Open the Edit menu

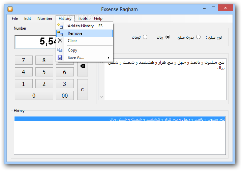tap(28, 19)
